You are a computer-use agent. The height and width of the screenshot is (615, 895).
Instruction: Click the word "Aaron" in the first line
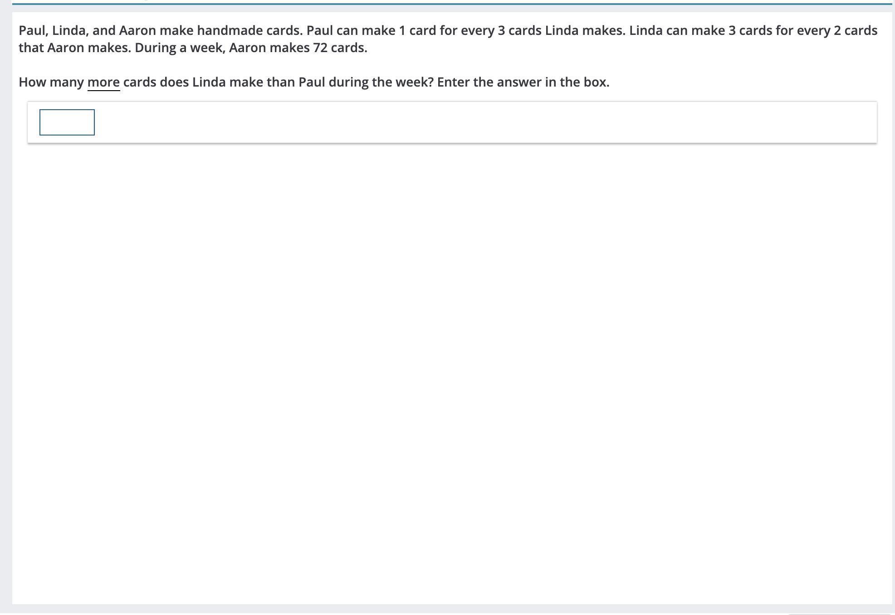tap(137, 31)
